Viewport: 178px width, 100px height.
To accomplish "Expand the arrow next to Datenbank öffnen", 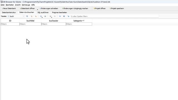I will pyautogui.click(x=37, y=9).
